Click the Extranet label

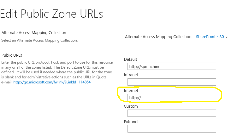click(x=131, y=122)
